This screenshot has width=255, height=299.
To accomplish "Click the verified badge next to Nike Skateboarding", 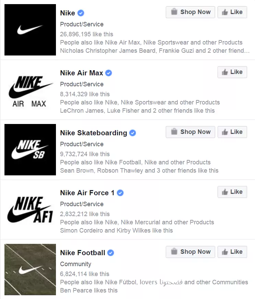I will tap(132, 133).
